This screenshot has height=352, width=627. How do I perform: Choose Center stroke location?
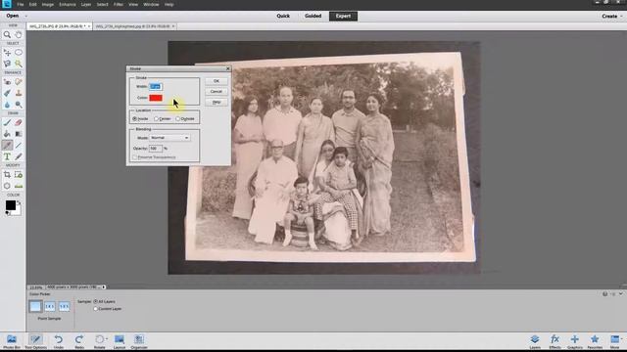156,119
